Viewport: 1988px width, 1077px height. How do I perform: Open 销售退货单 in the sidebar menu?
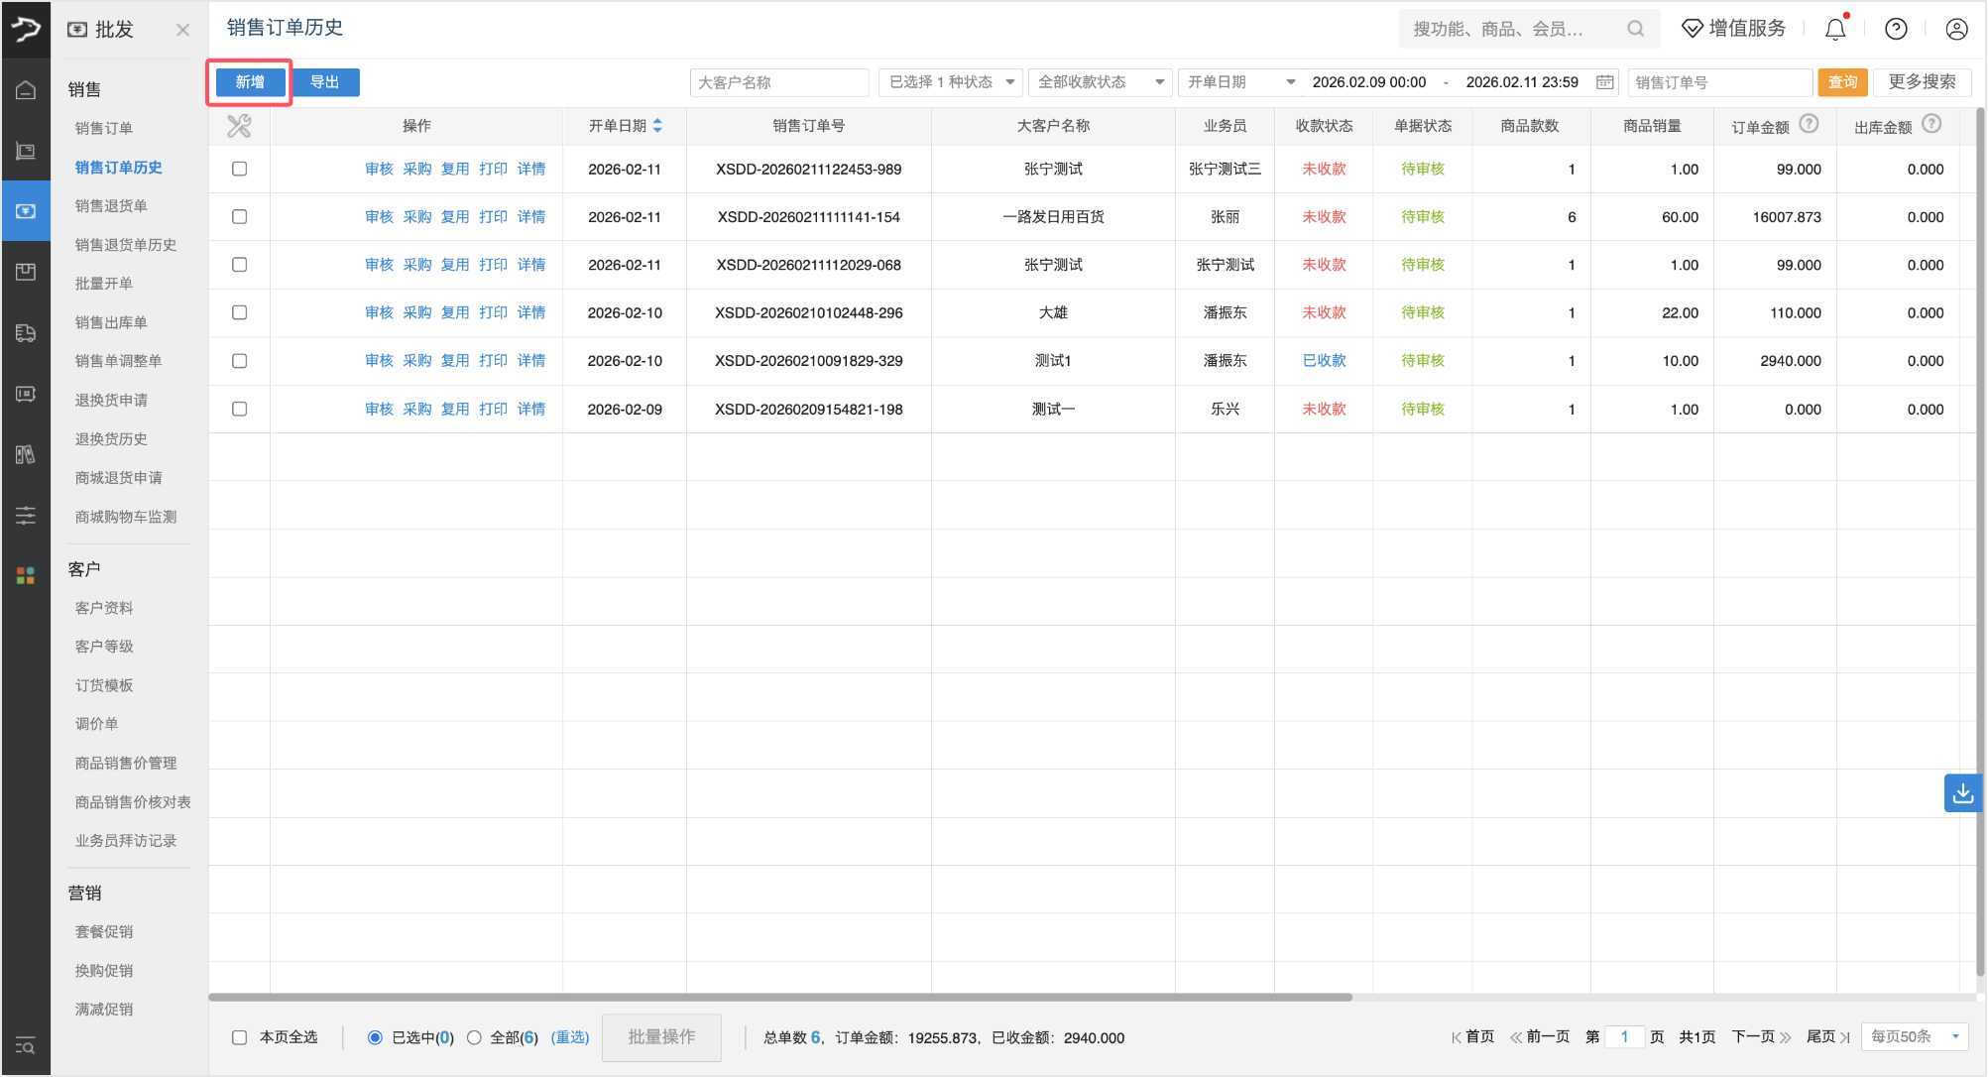(111, 205)
